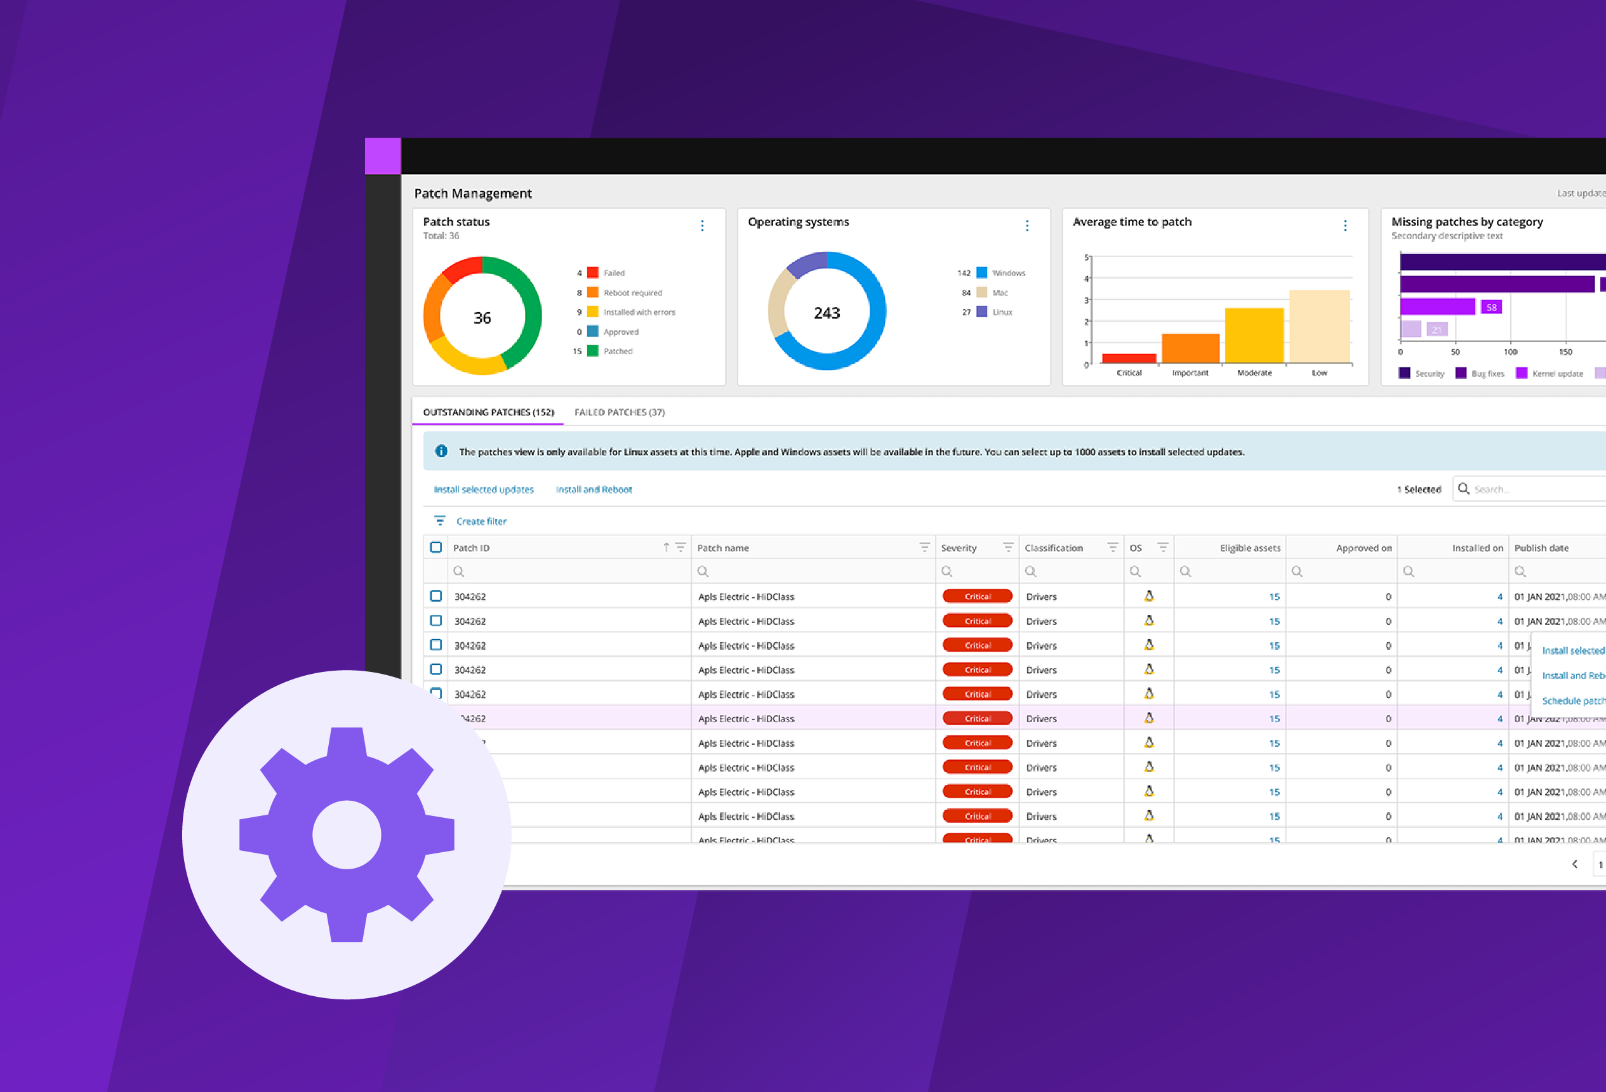1606x1092 pixels.
Task: Check the first row's 304262 checkbox
Action: (x=436, y=595)
